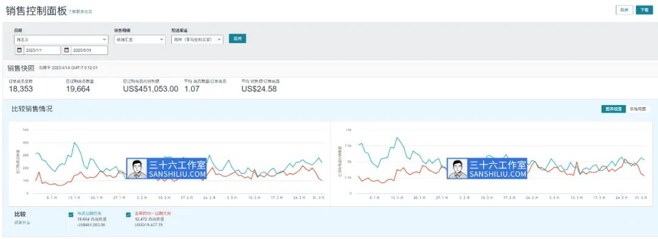Screen dimensions: 658x239
Task: Expand the 销售明细 dropdown
Action: pos(140,40)
